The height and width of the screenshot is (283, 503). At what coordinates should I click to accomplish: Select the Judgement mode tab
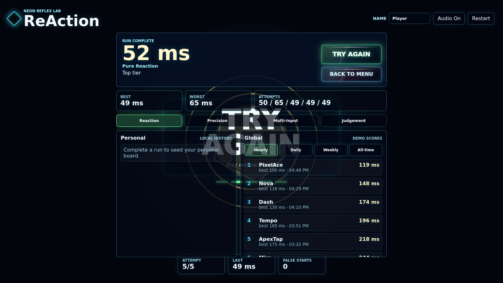[354, 121]
